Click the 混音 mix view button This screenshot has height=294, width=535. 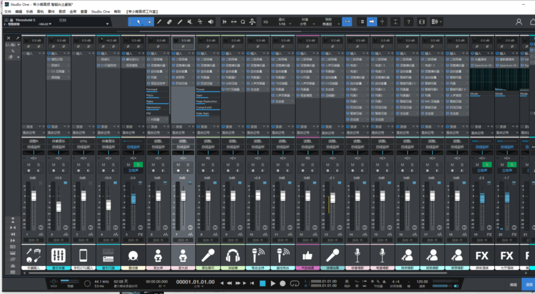click(528, 284)
